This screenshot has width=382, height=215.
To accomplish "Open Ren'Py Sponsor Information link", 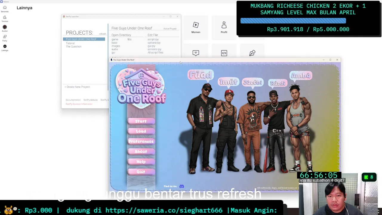I will [79, 104].
